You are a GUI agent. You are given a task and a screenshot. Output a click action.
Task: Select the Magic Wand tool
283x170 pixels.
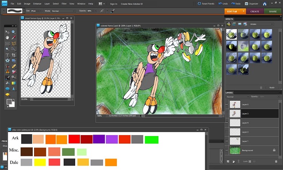[8, 49]
